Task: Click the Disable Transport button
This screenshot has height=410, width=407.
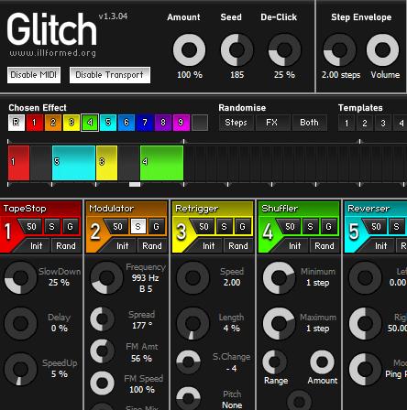Action: 110,75
